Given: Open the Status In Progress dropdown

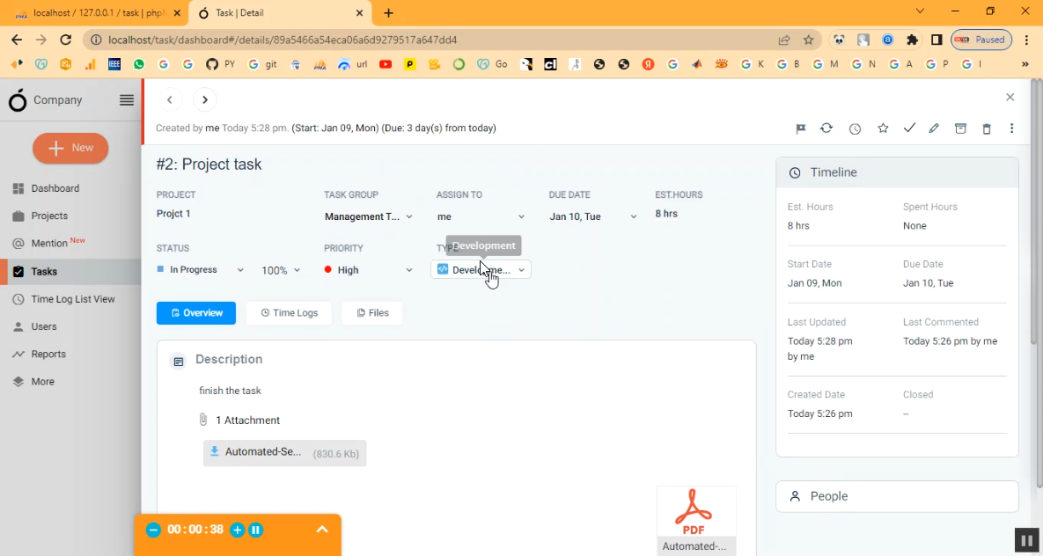Looking at the screenshot, I should 200,270.
